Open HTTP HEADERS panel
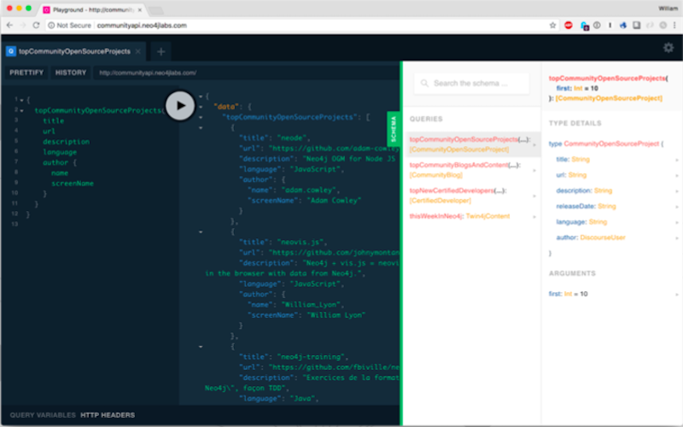The height and width of the screenshot is (427, 683). pyautogui.click(x=108, y=415)
